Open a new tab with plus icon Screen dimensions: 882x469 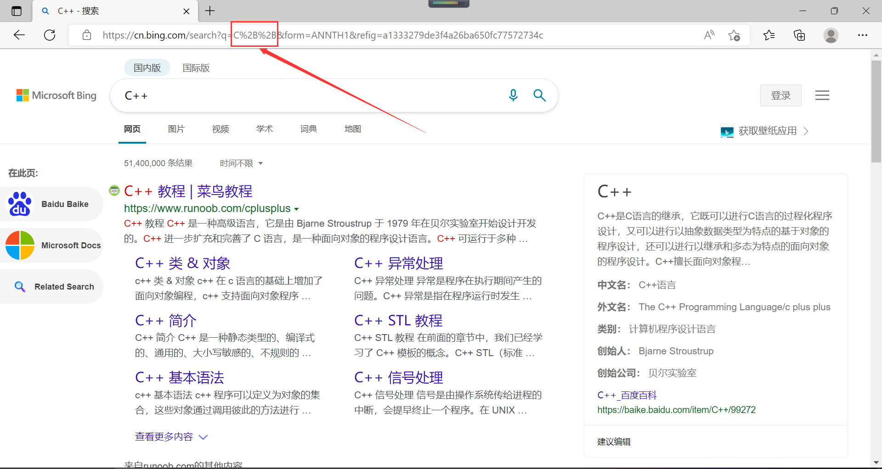tap(210, 11)
